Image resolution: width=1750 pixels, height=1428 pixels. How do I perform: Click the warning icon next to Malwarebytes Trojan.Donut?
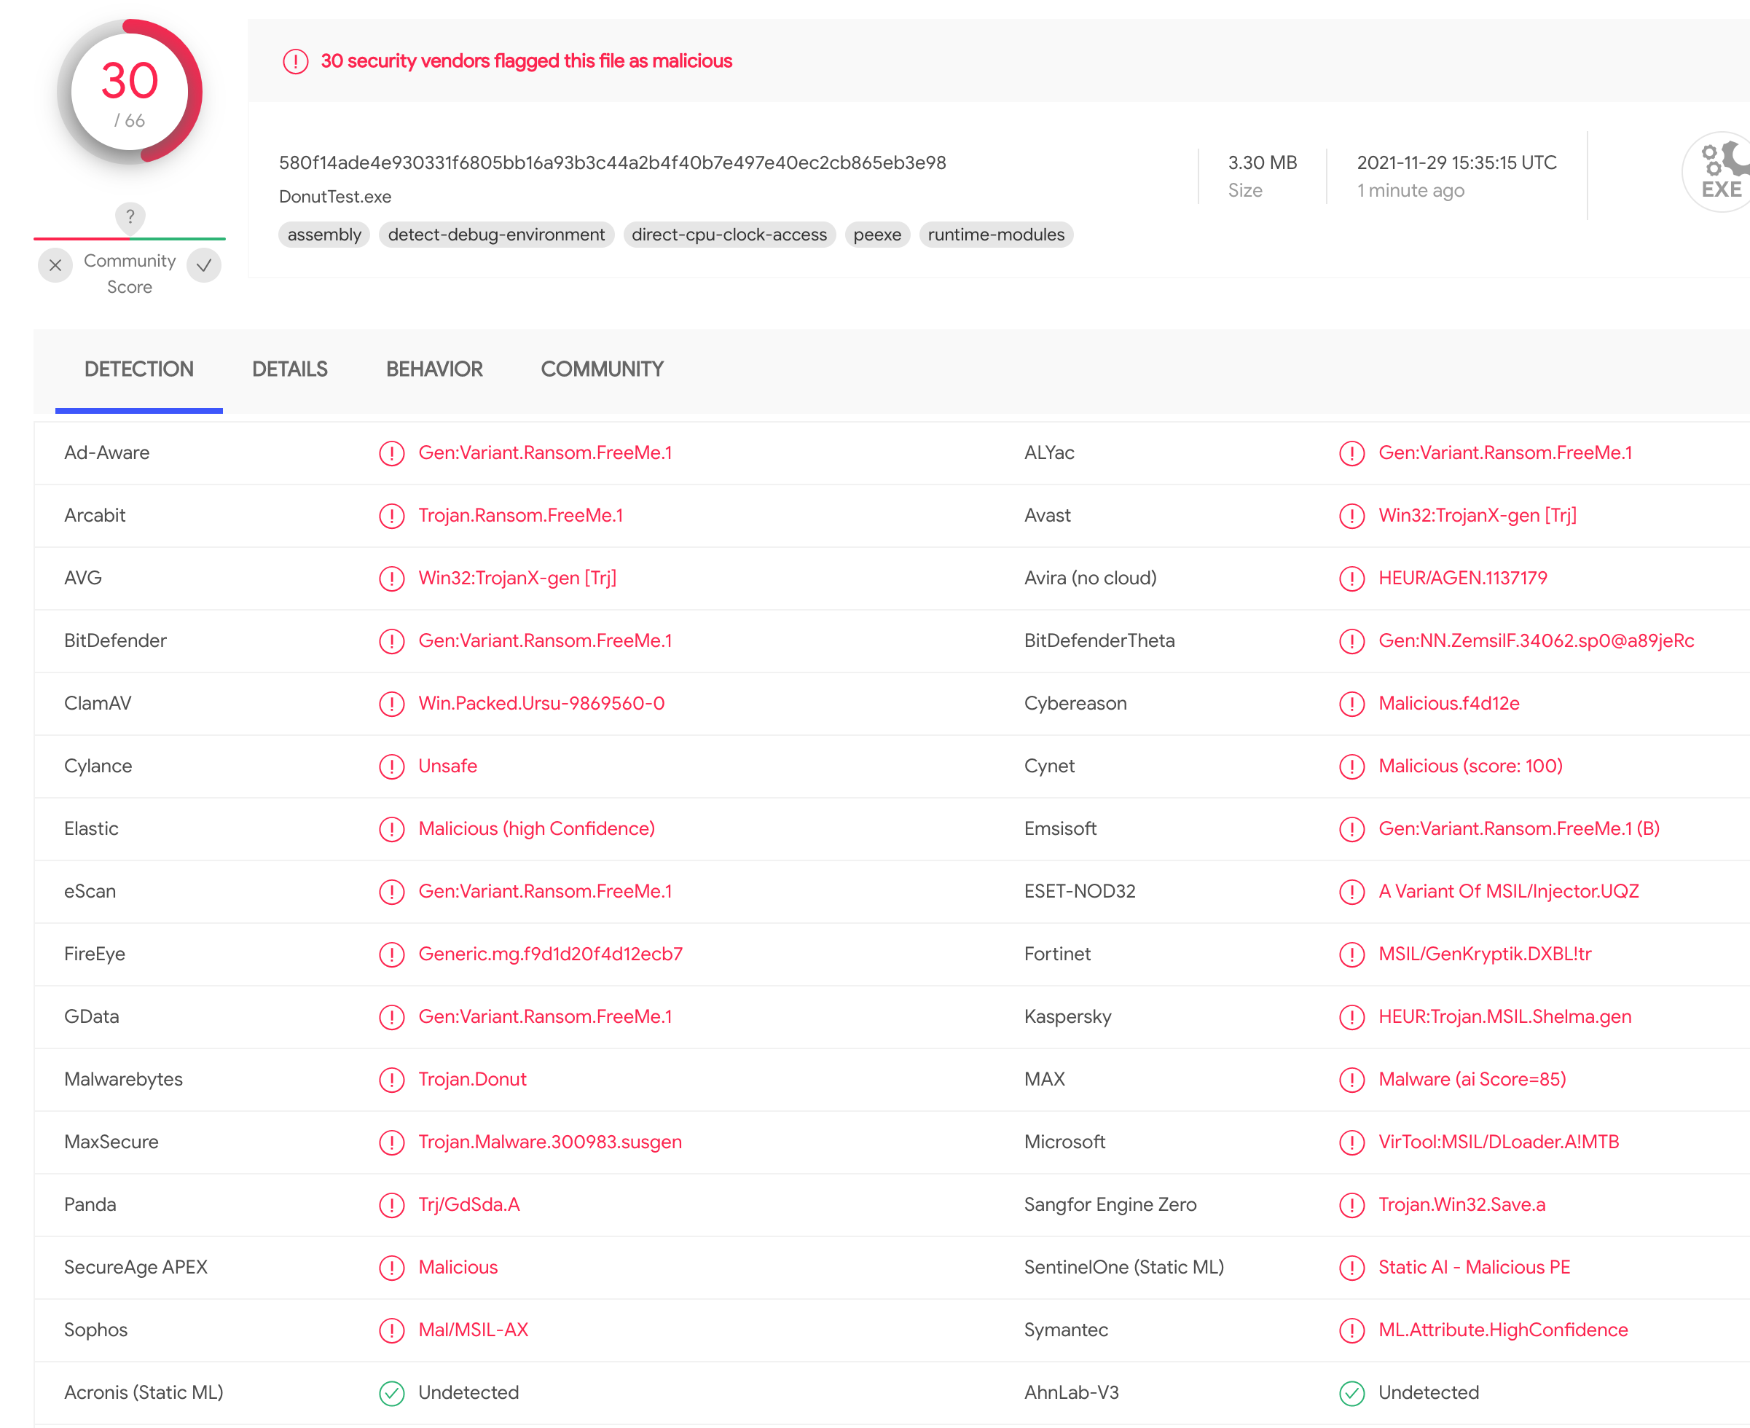click(x=391, y=1079)
